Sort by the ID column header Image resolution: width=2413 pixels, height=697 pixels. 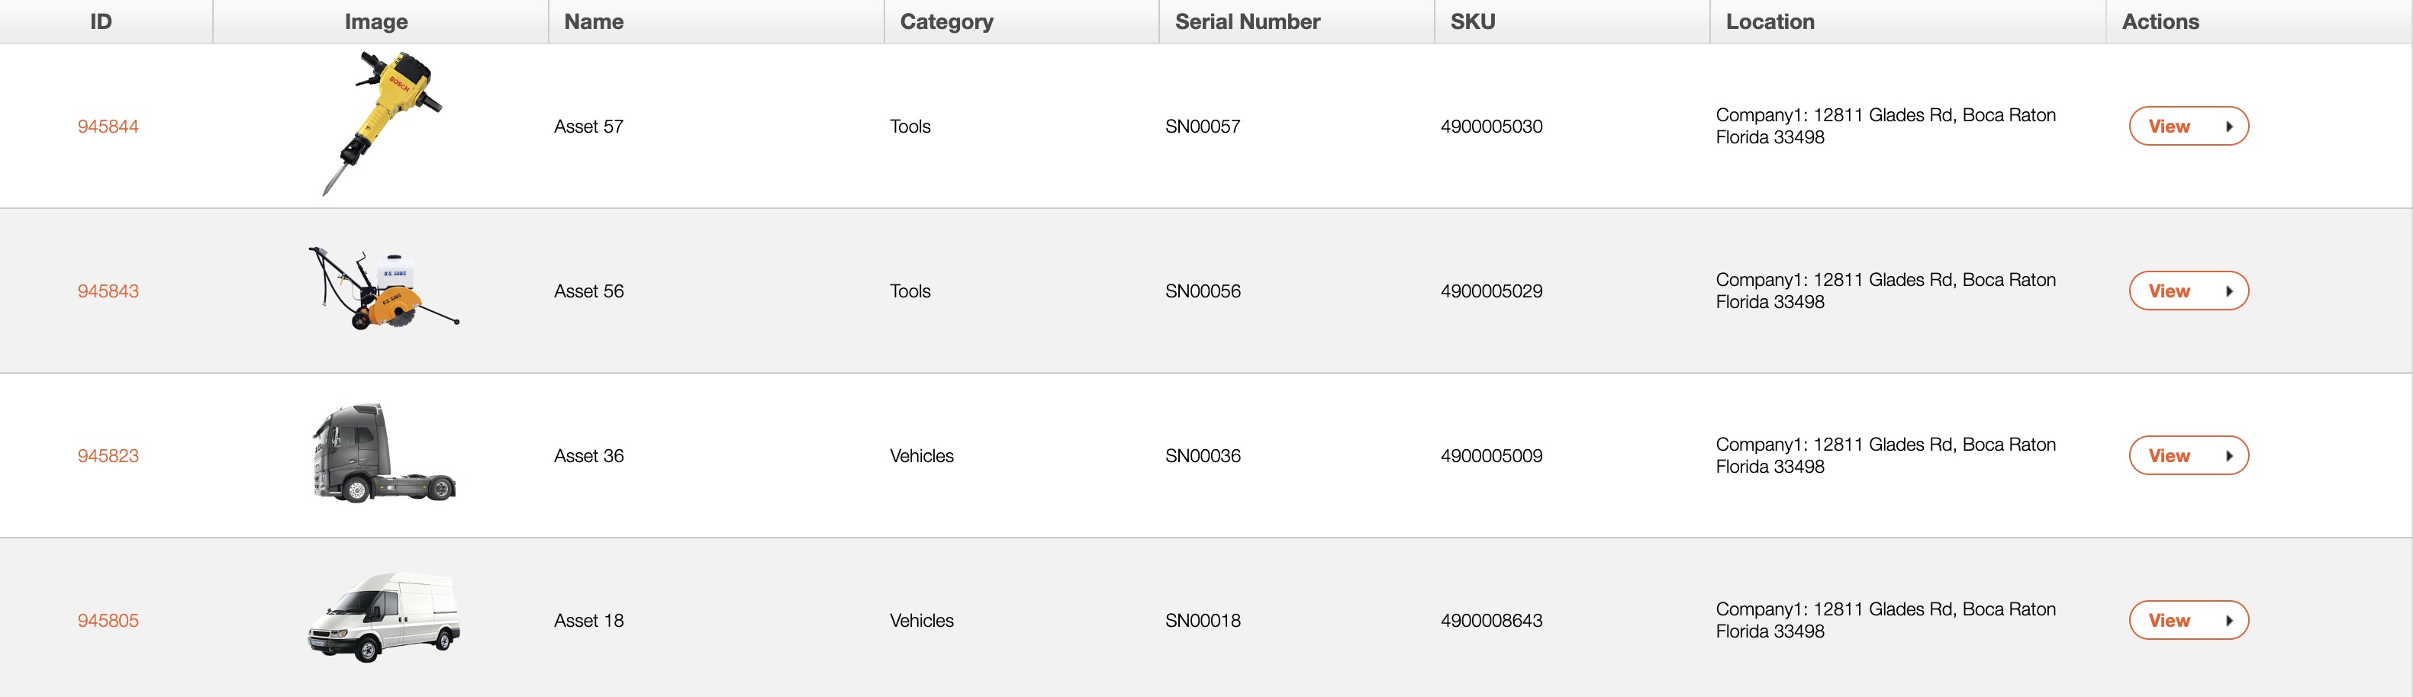(101, 21)
